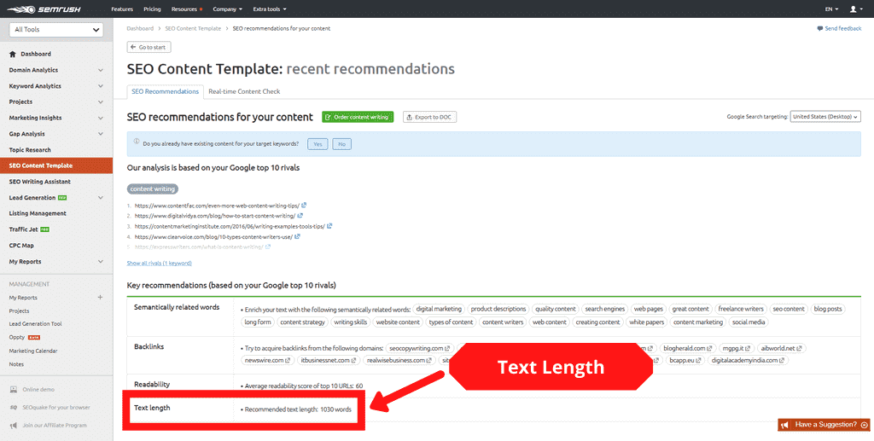
Task: Open blogherald.com external link icon
Action: coord(709,349)
